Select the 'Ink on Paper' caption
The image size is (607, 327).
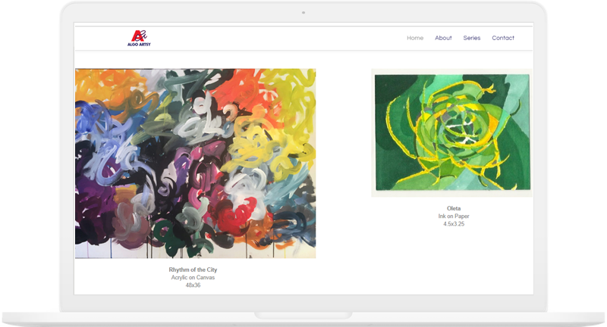454,216
